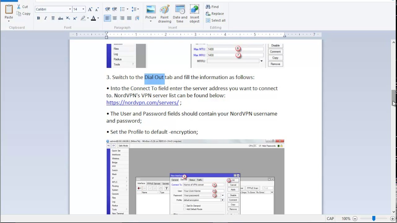Screen dimensions: 397x223
Task: Click the Paste clipboard icon
Action: pyautogui.click(x=9, y=9)
